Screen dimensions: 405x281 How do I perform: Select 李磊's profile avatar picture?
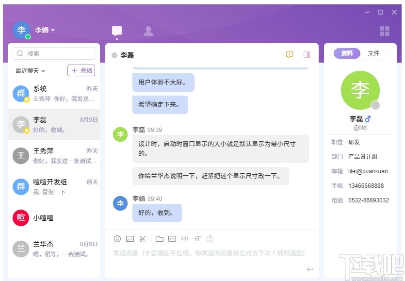360,90
